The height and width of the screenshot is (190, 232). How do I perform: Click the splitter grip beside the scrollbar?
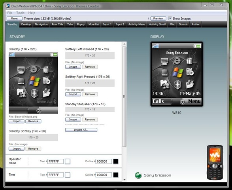tap(124, 97)
